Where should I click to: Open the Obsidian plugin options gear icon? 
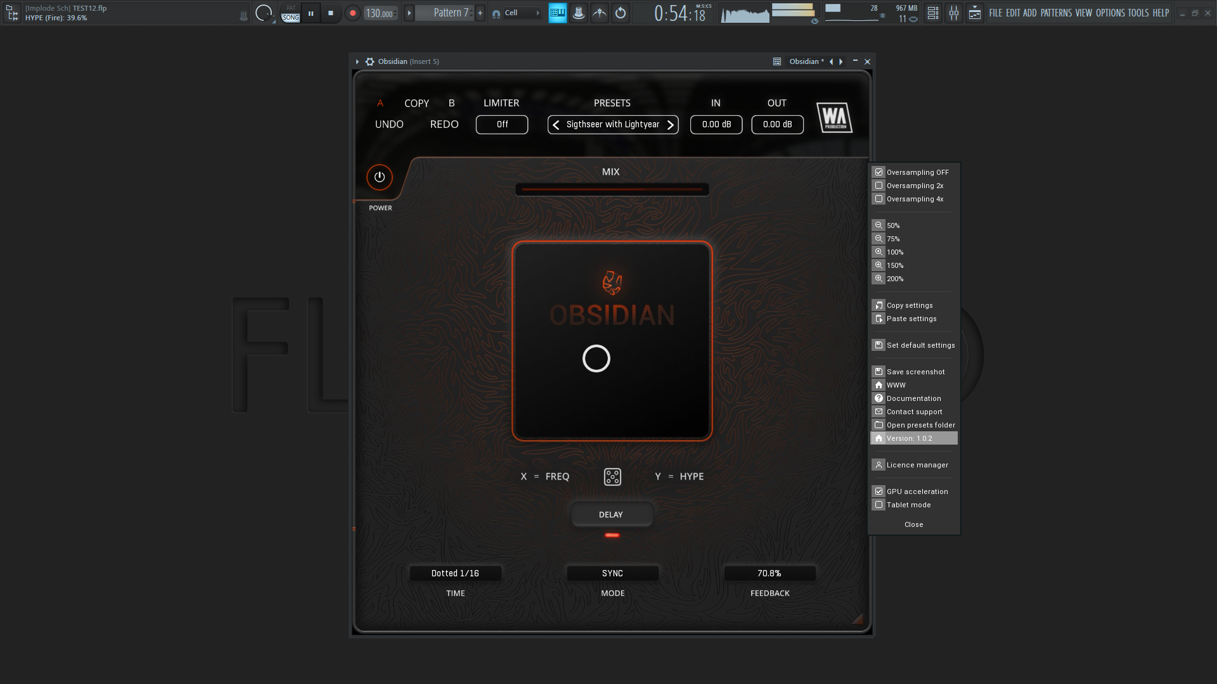click(370, 61)
